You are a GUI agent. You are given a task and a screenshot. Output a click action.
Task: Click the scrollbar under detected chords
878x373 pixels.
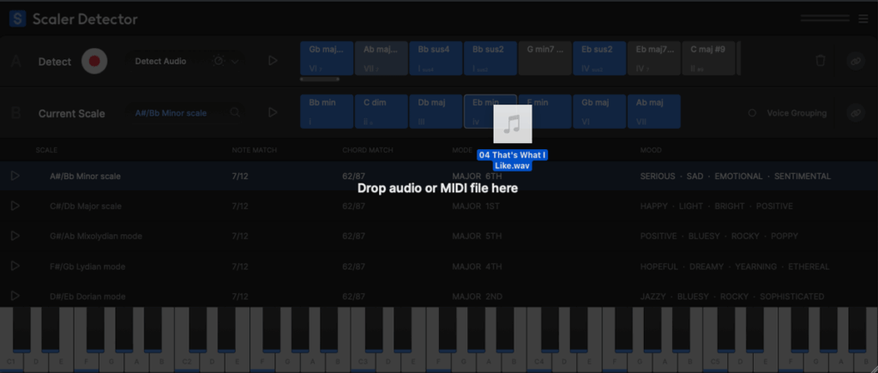[320, 80]
